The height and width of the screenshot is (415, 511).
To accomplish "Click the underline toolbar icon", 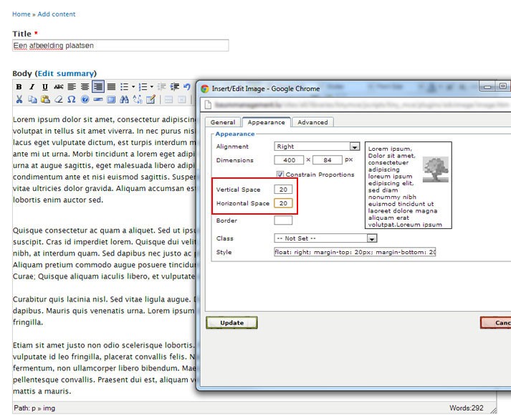I will [45, 87].
